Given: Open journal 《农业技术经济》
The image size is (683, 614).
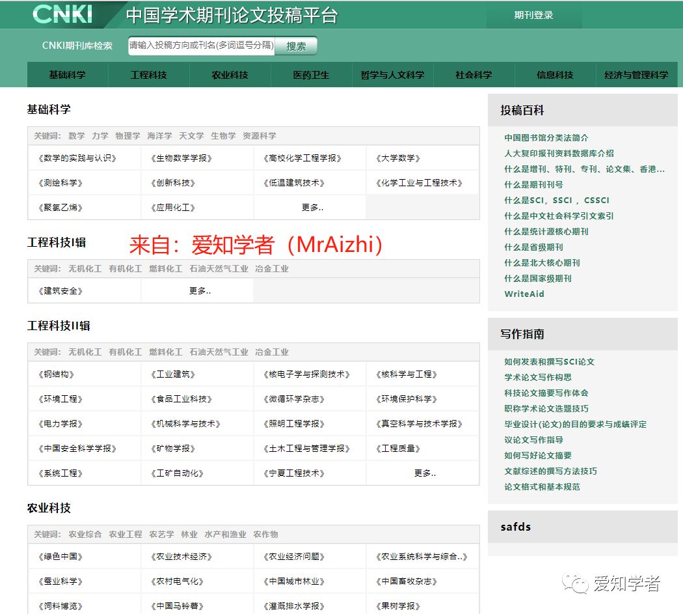Looking at the screenshot, I should point(181,557).
